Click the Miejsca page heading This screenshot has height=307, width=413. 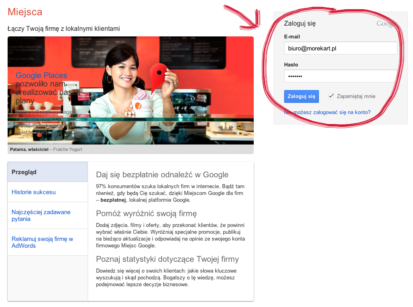pos(25,12)
